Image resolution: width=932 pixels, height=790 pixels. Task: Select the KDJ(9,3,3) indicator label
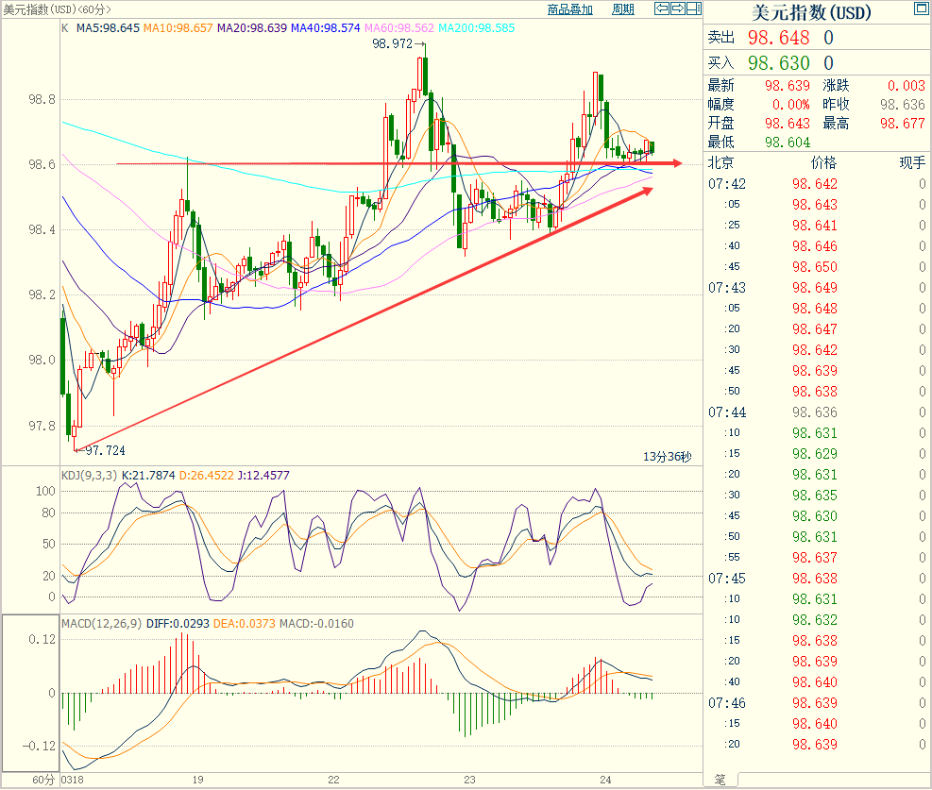[90, 475]
